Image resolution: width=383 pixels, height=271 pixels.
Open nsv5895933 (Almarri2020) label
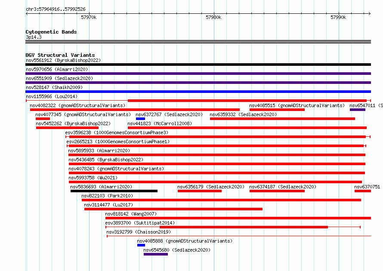(99, 151)
